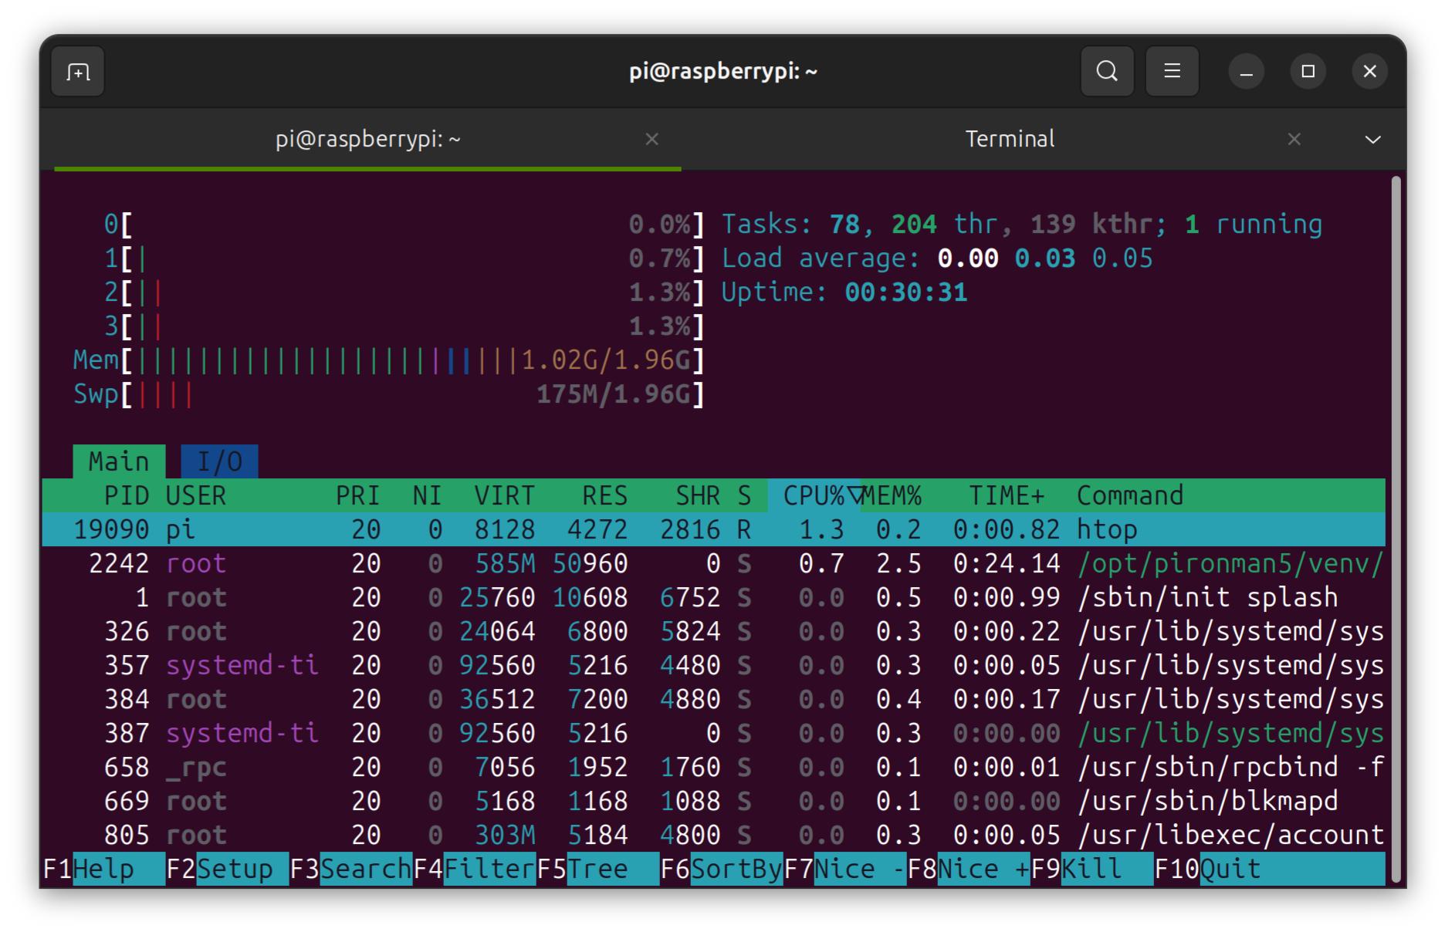Close the tab named Terminal
Viewport: 1445px width, 932px height.
click(x=1294, y=139)
